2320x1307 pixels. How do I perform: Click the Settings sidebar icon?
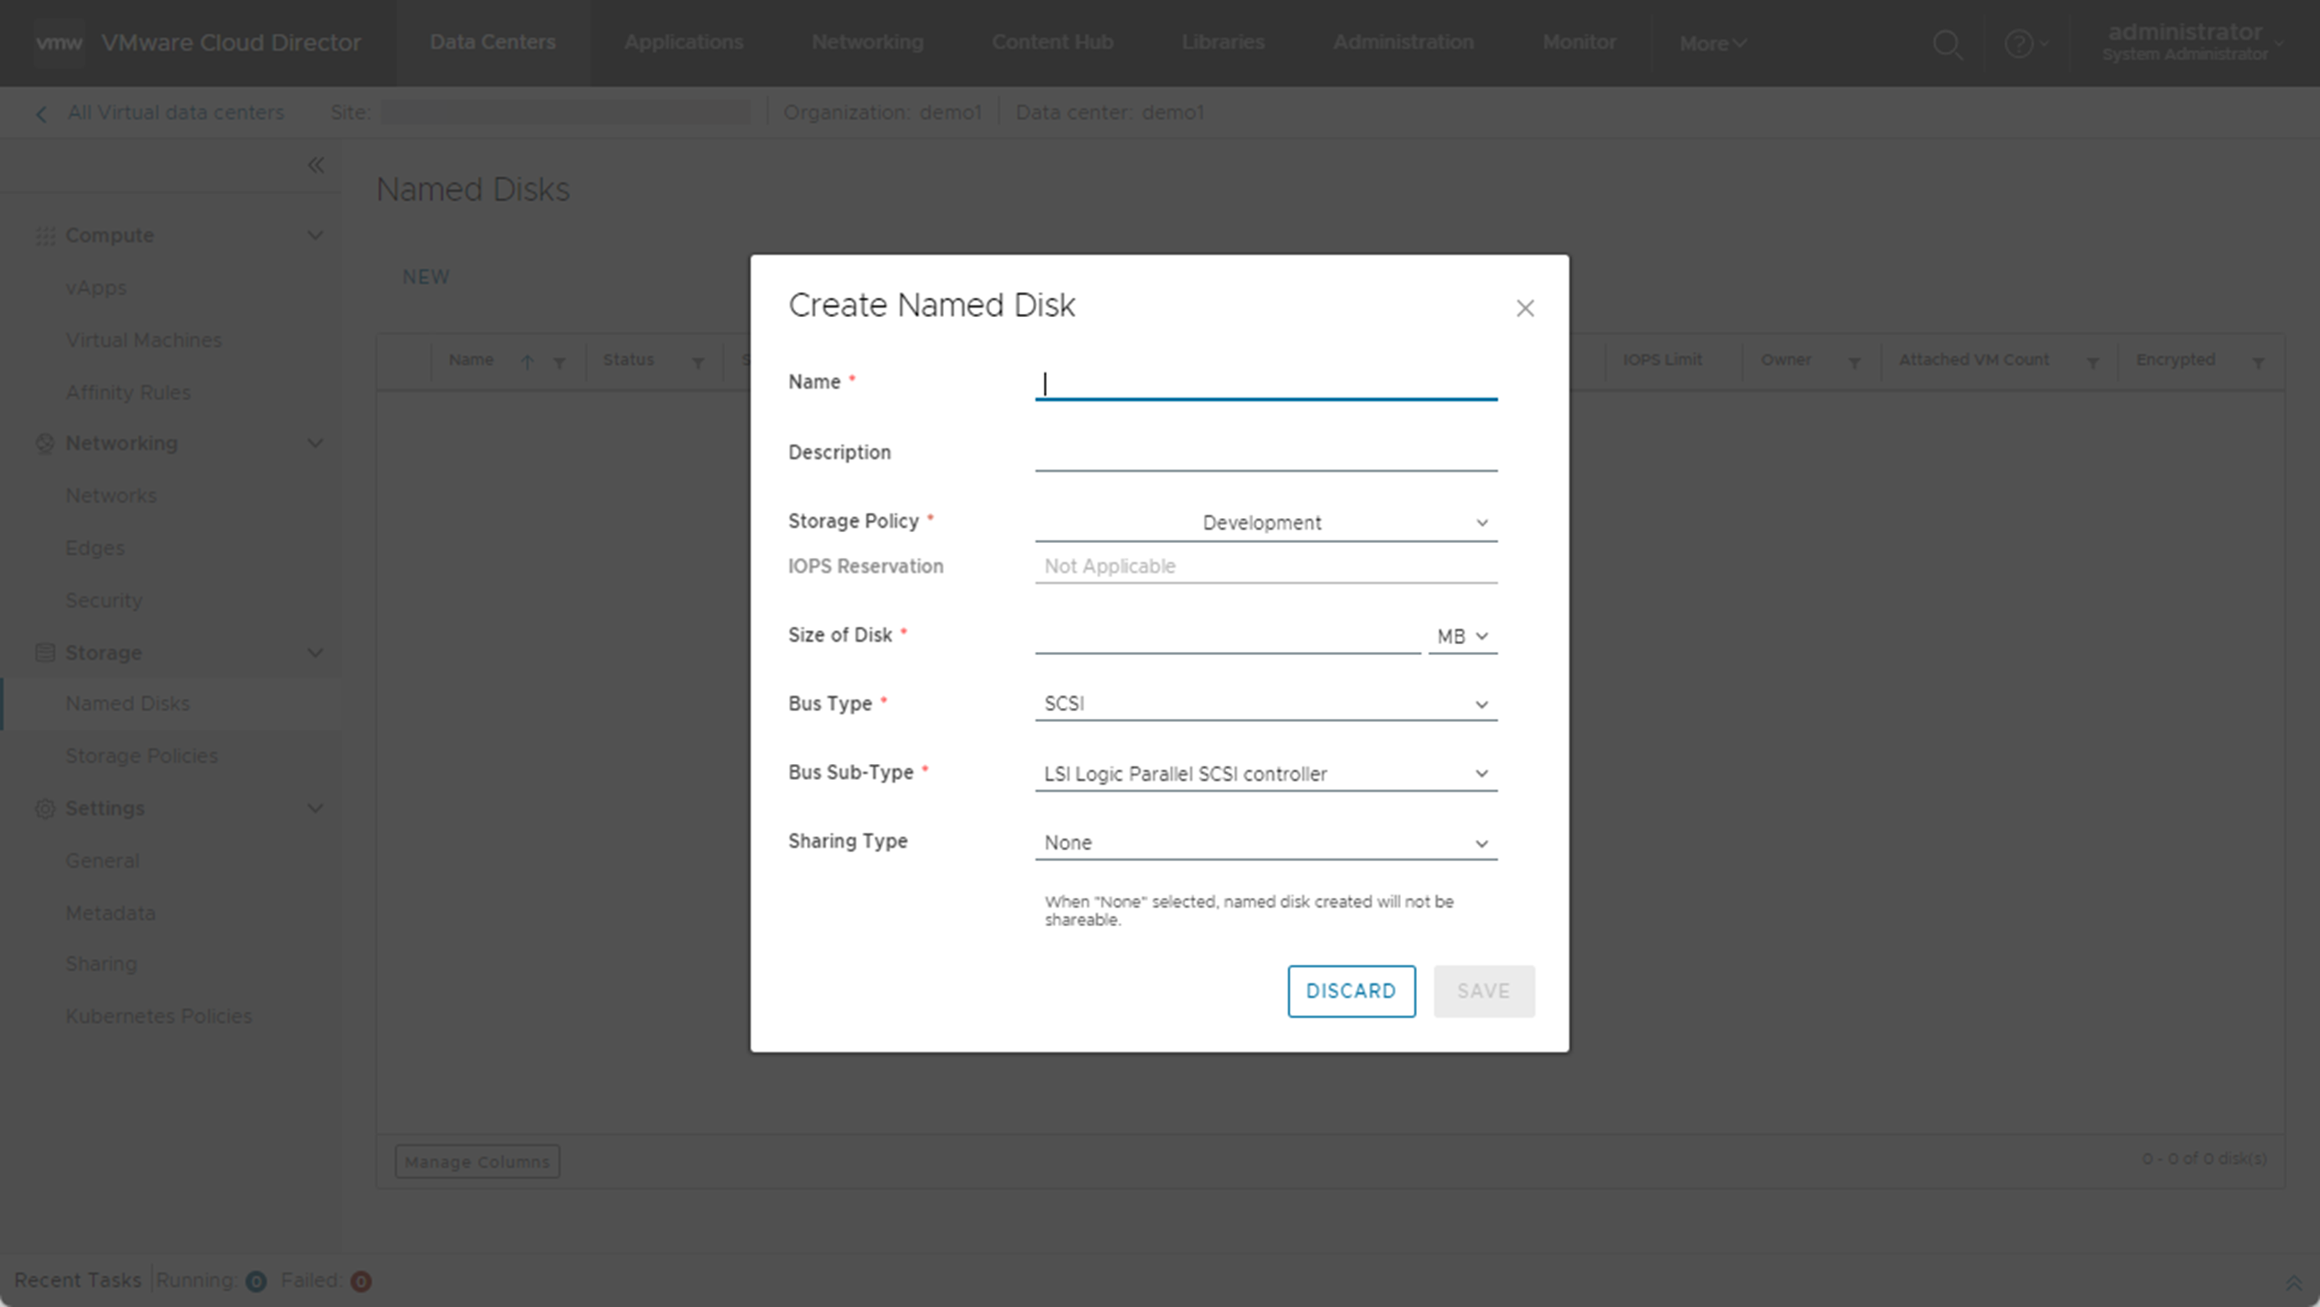43,807
